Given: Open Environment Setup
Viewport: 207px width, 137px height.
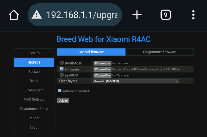Looking at the screenshot, I should [34, 109].
